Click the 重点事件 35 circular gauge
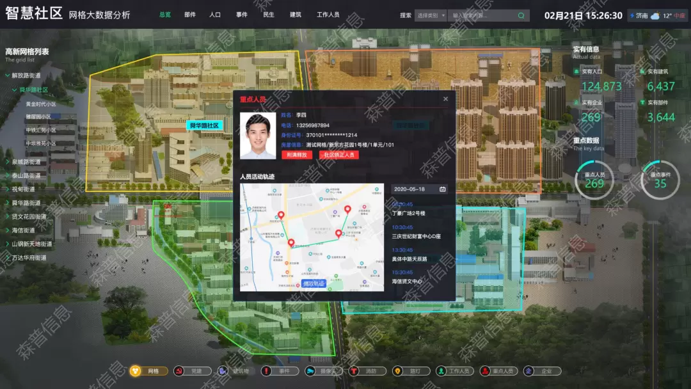This screenshot has height=389, width=691. (x=660, y=180)
